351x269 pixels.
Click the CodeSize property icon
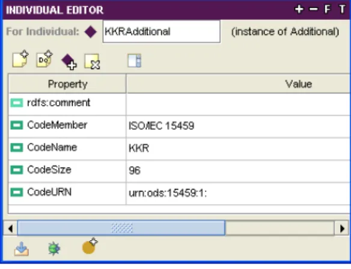(x=17, y=170)
